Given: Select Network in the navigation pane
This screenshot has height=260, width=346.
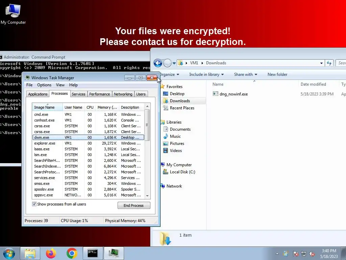Looking at the screenshot, I should [x=174, y=186].
